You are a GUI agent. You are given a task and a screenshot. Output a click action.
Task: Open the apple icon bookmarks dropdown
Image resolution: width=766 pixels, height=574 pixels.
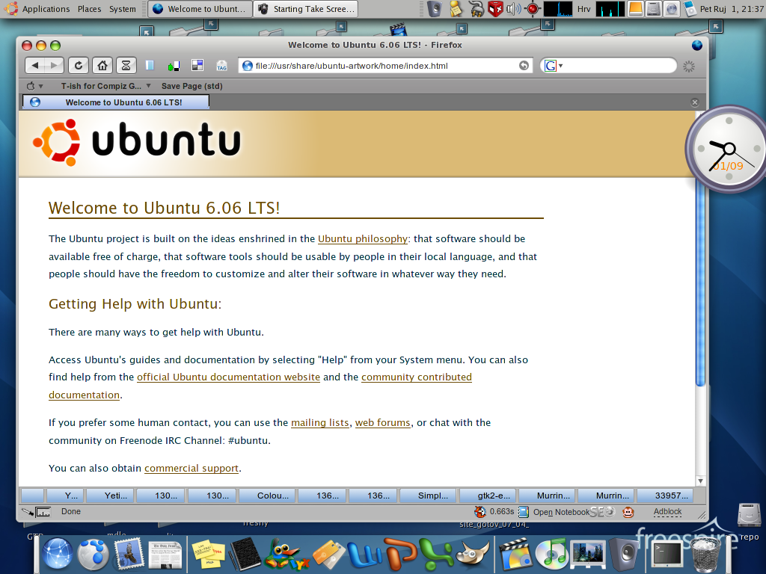[x=34, y=86]
